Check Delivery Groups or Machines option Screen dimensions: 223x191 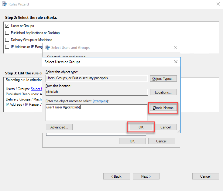(x=7, y=40)
